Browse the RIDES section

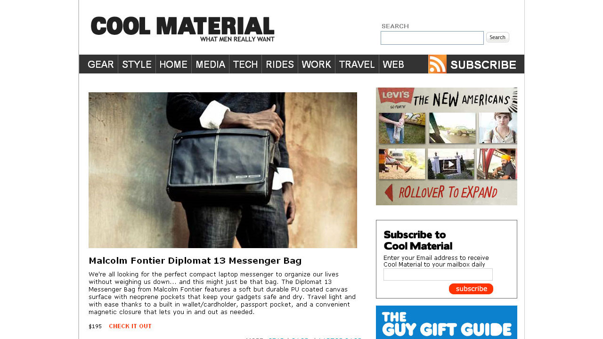coord(280,65)
